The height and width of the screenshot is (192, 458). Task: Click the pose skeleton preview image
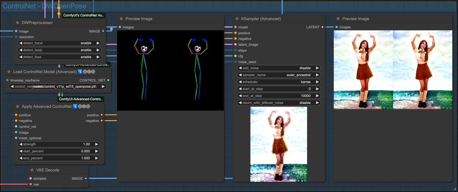tap(170, 70)
